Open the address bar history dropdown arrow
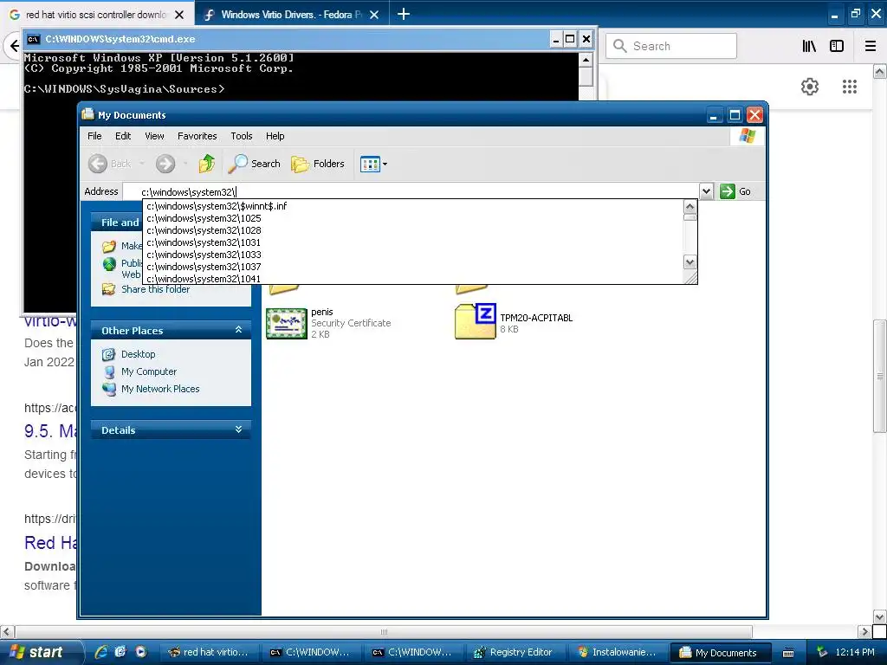Screen dimensions: 887x665 706,191
